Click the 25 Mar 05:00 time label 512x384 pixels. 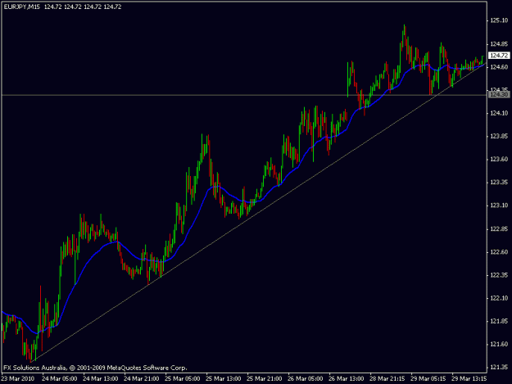182,379
